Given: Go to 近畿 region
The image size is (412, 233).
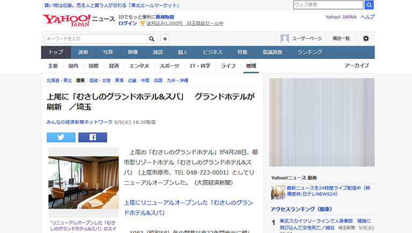Looking at the screenshot, I should point(132,80).
